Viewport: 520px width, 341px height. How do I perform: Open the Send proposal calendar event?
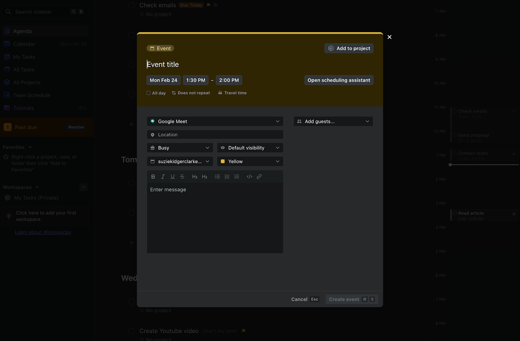(x=484, y=138)
